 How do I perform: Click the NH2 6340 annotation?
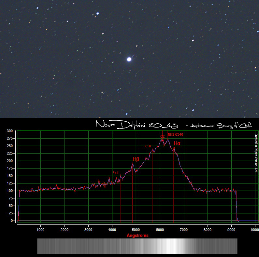pyautogui.click(x=175, y=134)
